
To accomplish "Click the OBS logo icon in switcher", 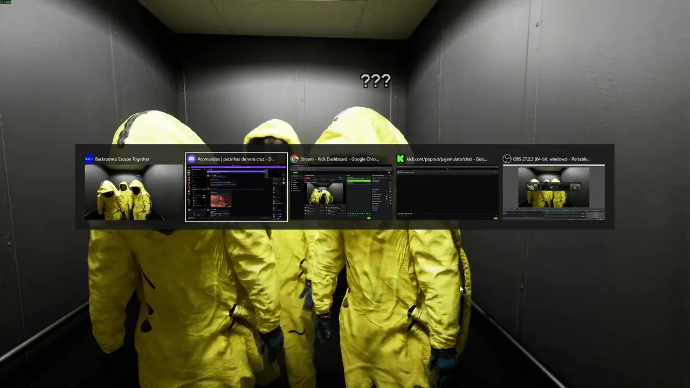I will (507, 159).
